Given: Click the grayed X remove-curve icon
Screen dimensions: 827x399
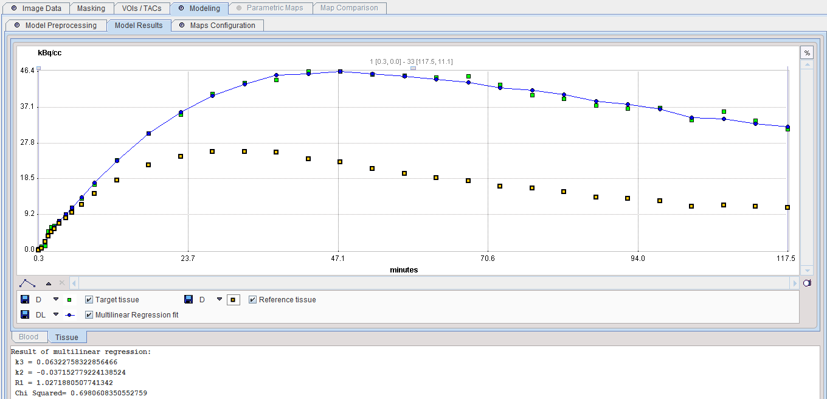Looking at the screenshot, I should (61, 283).
